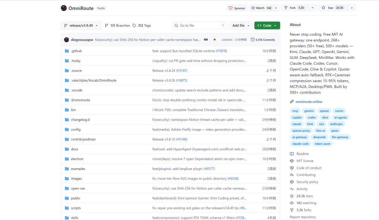
Task: Click the OmniRoute repository avatar icon
Action: [x=64, y=8]
